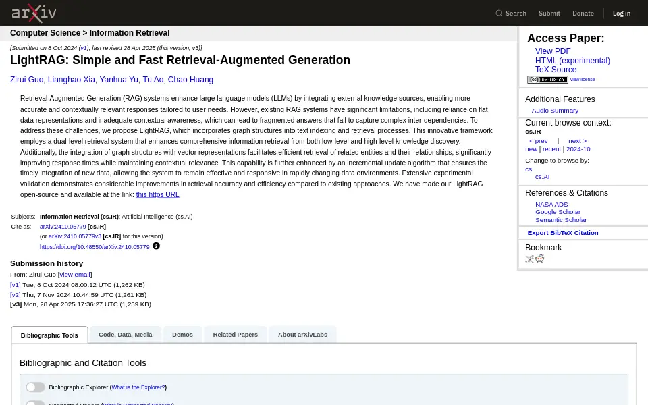Go to the next paper

tap(577, 141)
